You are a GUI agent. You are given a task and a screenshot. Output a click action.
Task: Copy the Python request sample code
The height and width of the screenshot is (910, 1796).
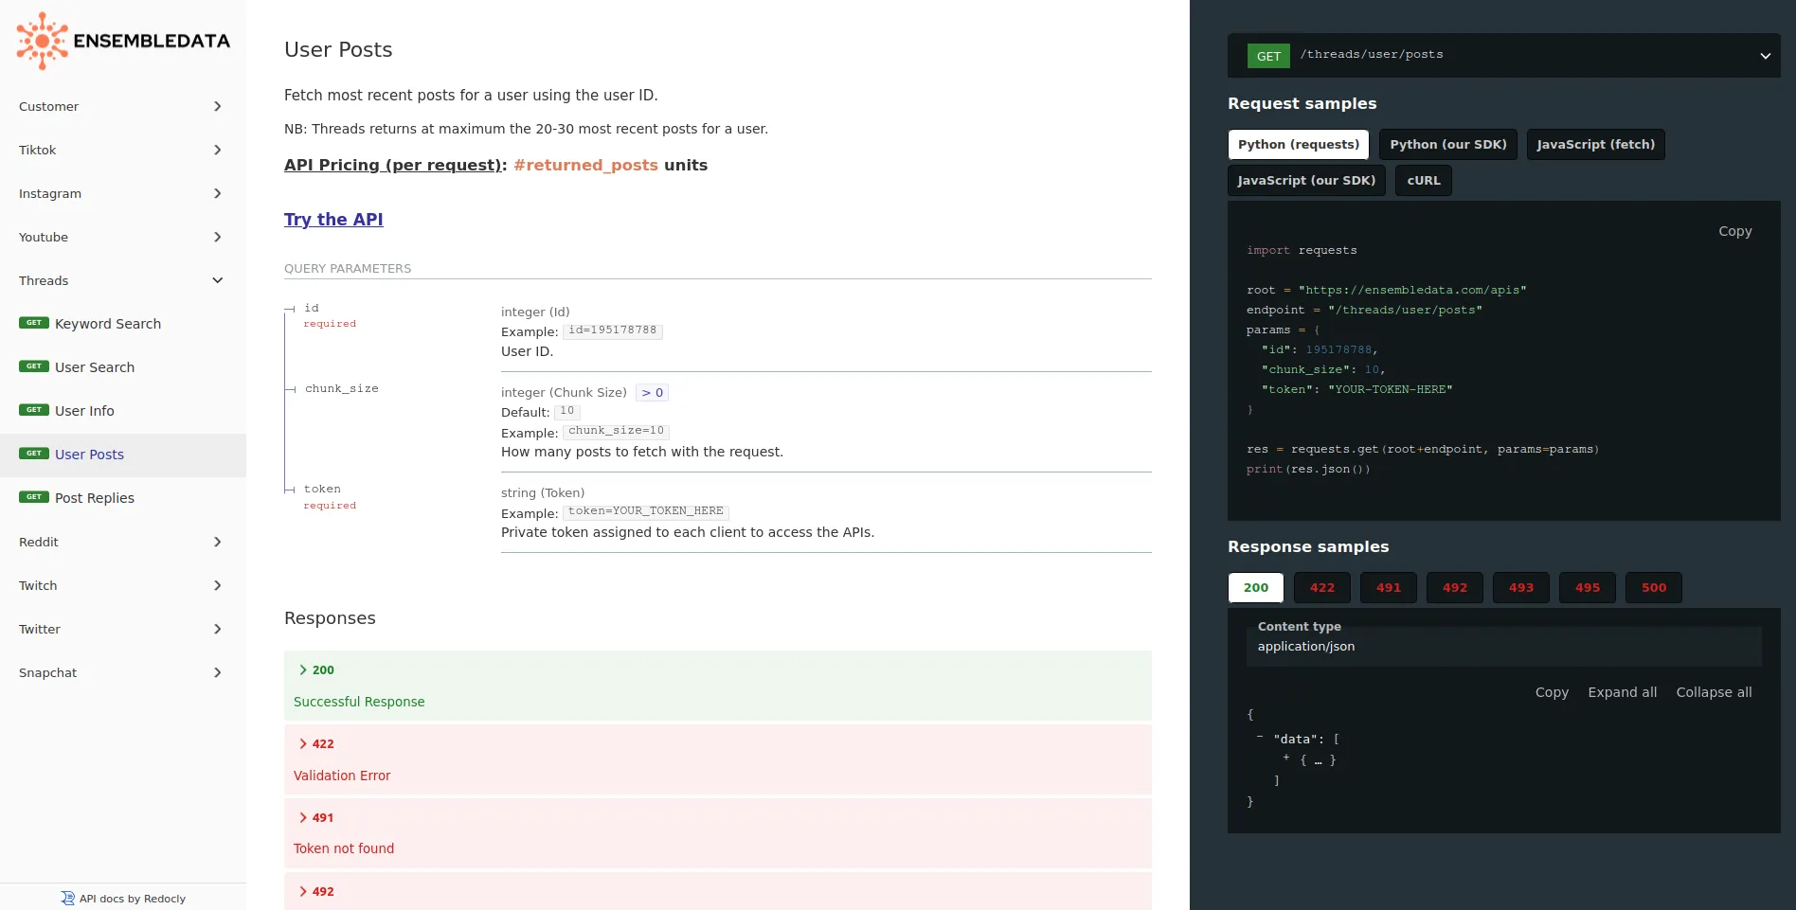click(1734, 231)
